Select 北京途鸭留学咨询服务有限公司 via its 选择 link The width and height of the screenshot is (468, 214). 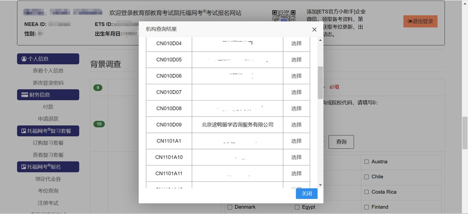click(297, 125)
